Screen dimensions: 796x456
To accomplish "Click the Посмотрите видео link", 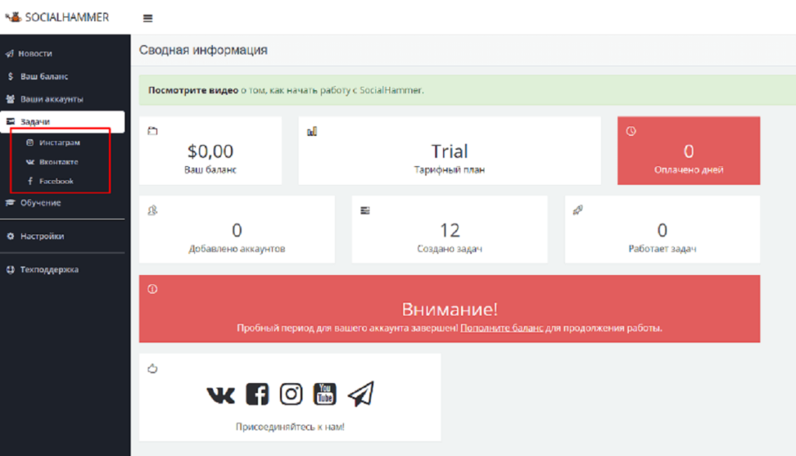I will pyautogui.click(x=193, y=90).
